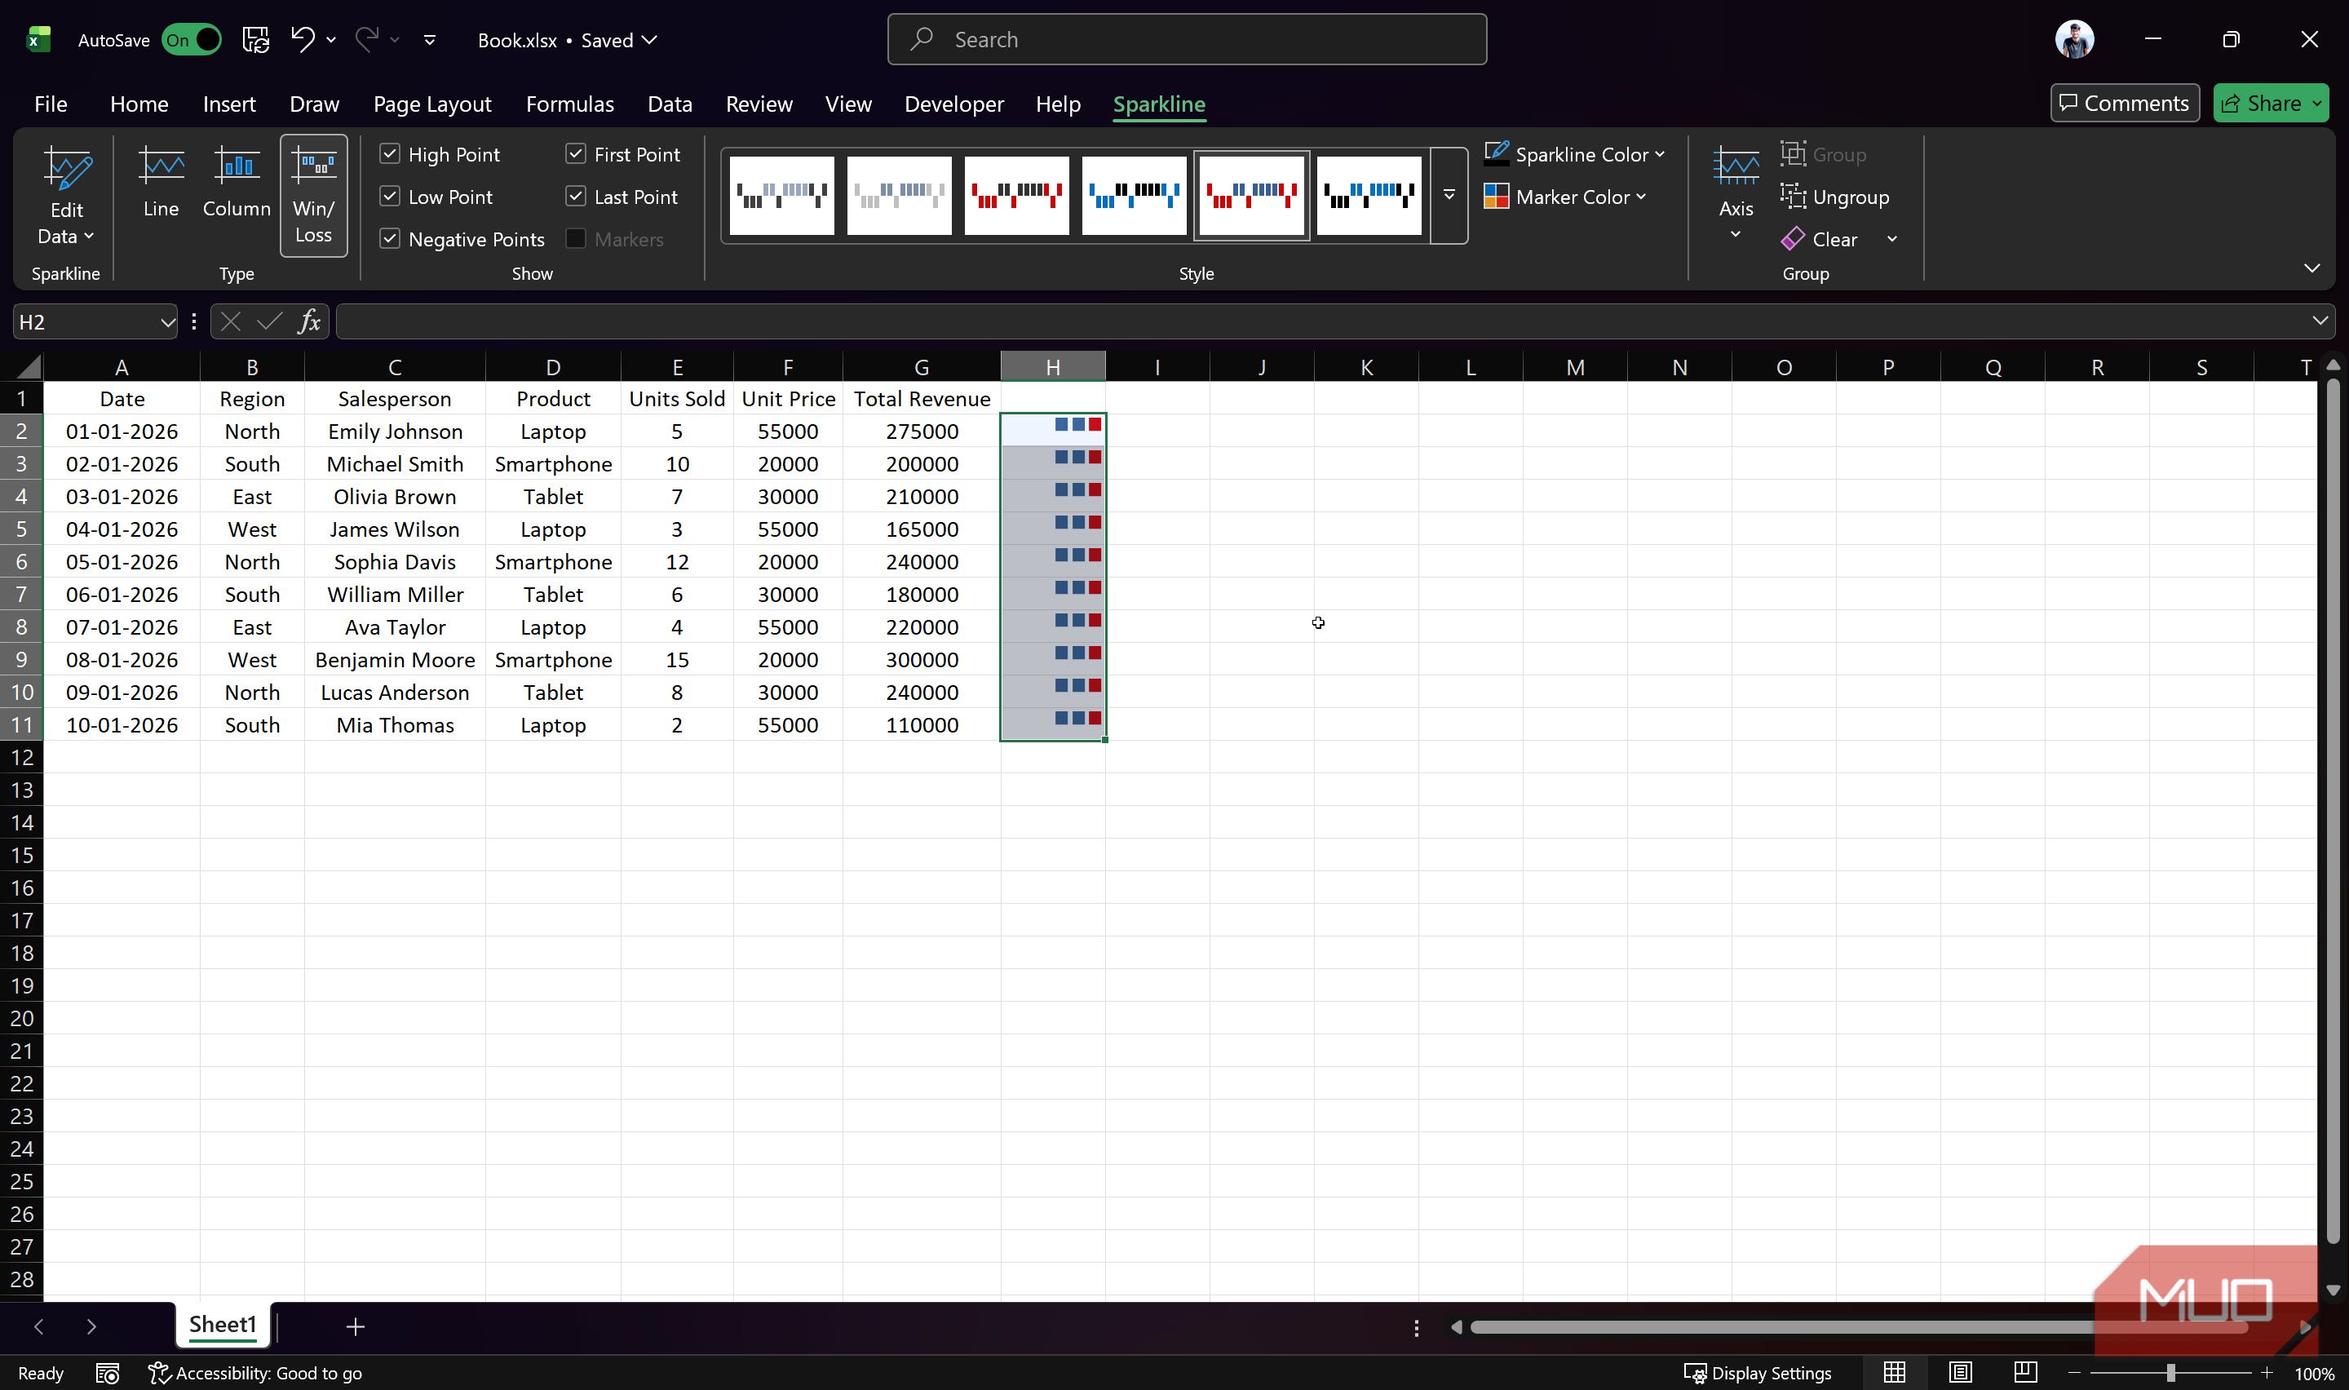Open the Developer ribbon tab
This screenshot has width=2349, height=1390.
pyautogui.click(x=954, y=104)
